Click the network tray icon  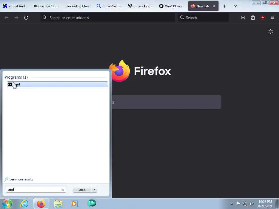(245, 204)
